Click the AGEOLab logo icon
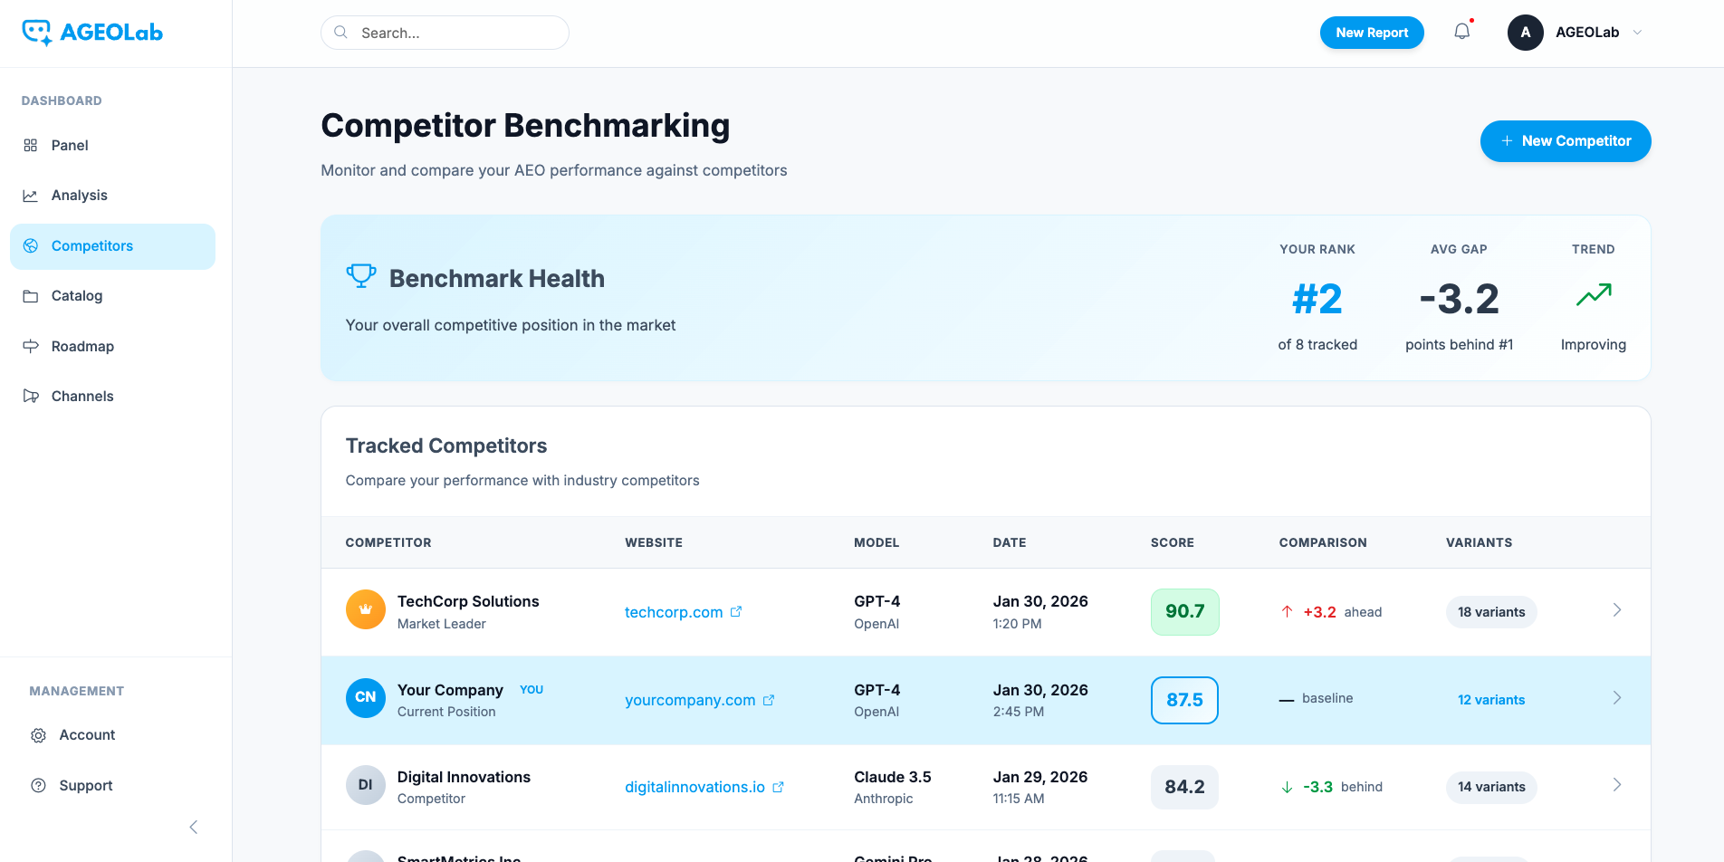Image resolution: width=1724 pixels, height=862 pixels. coord(36,33)
